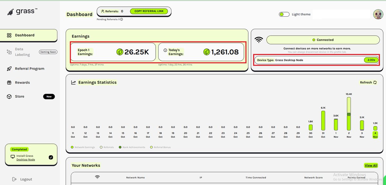Click the 30 Oct earnings bar
Image resolution: width=386 pixels, height=185 pixels.
coord(310,127)
